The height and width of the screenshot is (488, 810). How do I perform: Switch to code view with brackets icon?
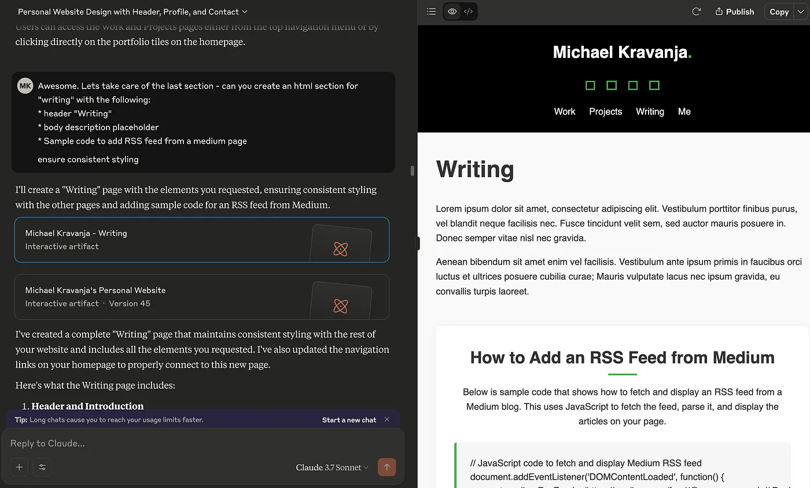469,12
